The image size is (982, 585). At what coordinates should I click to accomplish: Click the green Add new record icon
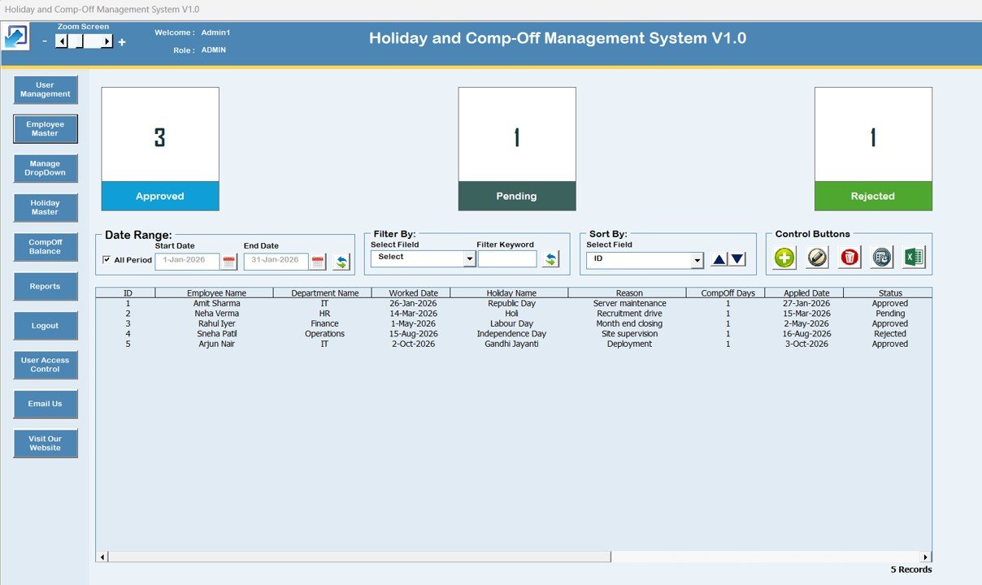point(784,258)
